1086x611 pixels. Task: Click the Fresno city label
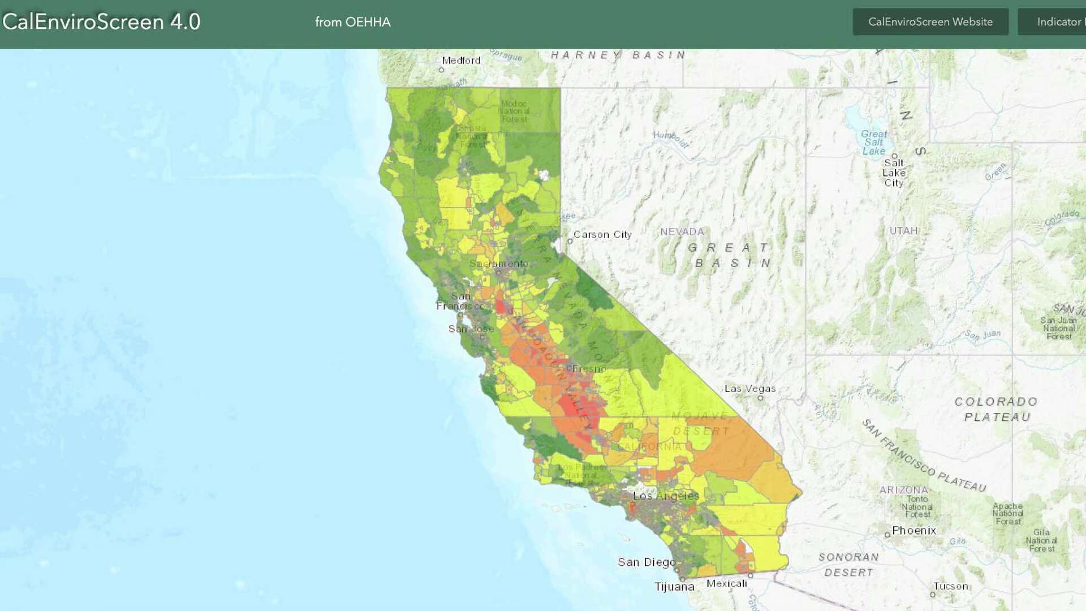[x=589, y=369]
